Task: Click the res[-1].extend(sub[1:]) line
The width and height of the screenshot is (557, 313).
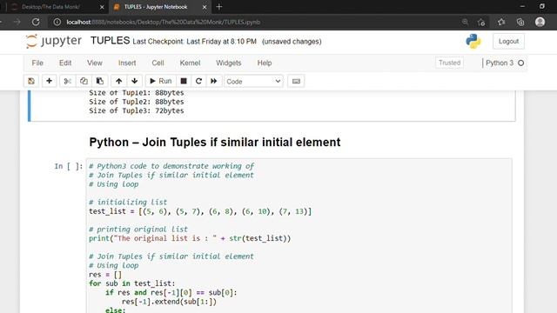Action: coord(169,302)
